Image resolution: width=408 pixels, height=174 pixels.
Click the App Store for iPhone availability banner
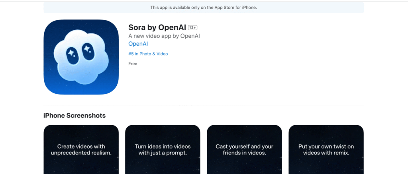pos(204,8)
